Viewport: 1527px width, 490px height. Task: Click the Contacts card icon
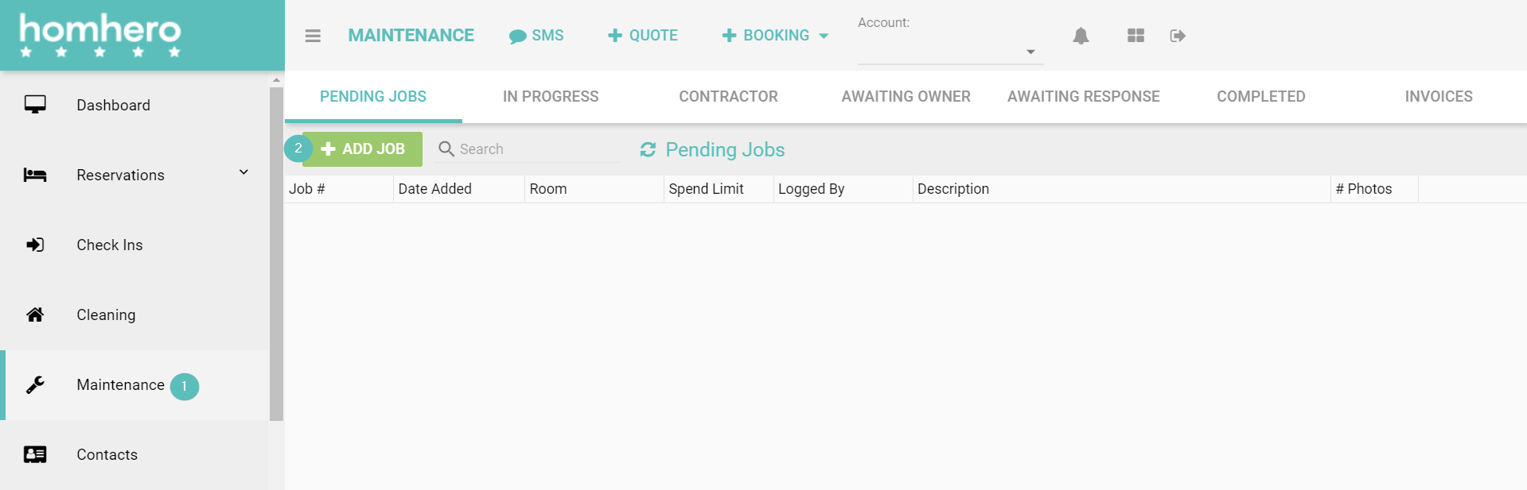point(35,454)
